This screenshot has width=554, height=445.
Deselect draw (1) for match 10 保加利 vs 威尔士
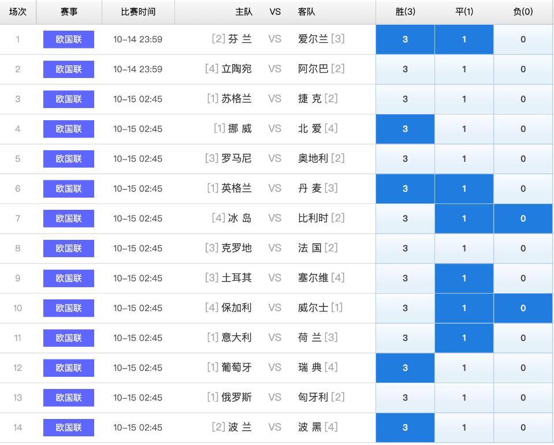point(464,308)
